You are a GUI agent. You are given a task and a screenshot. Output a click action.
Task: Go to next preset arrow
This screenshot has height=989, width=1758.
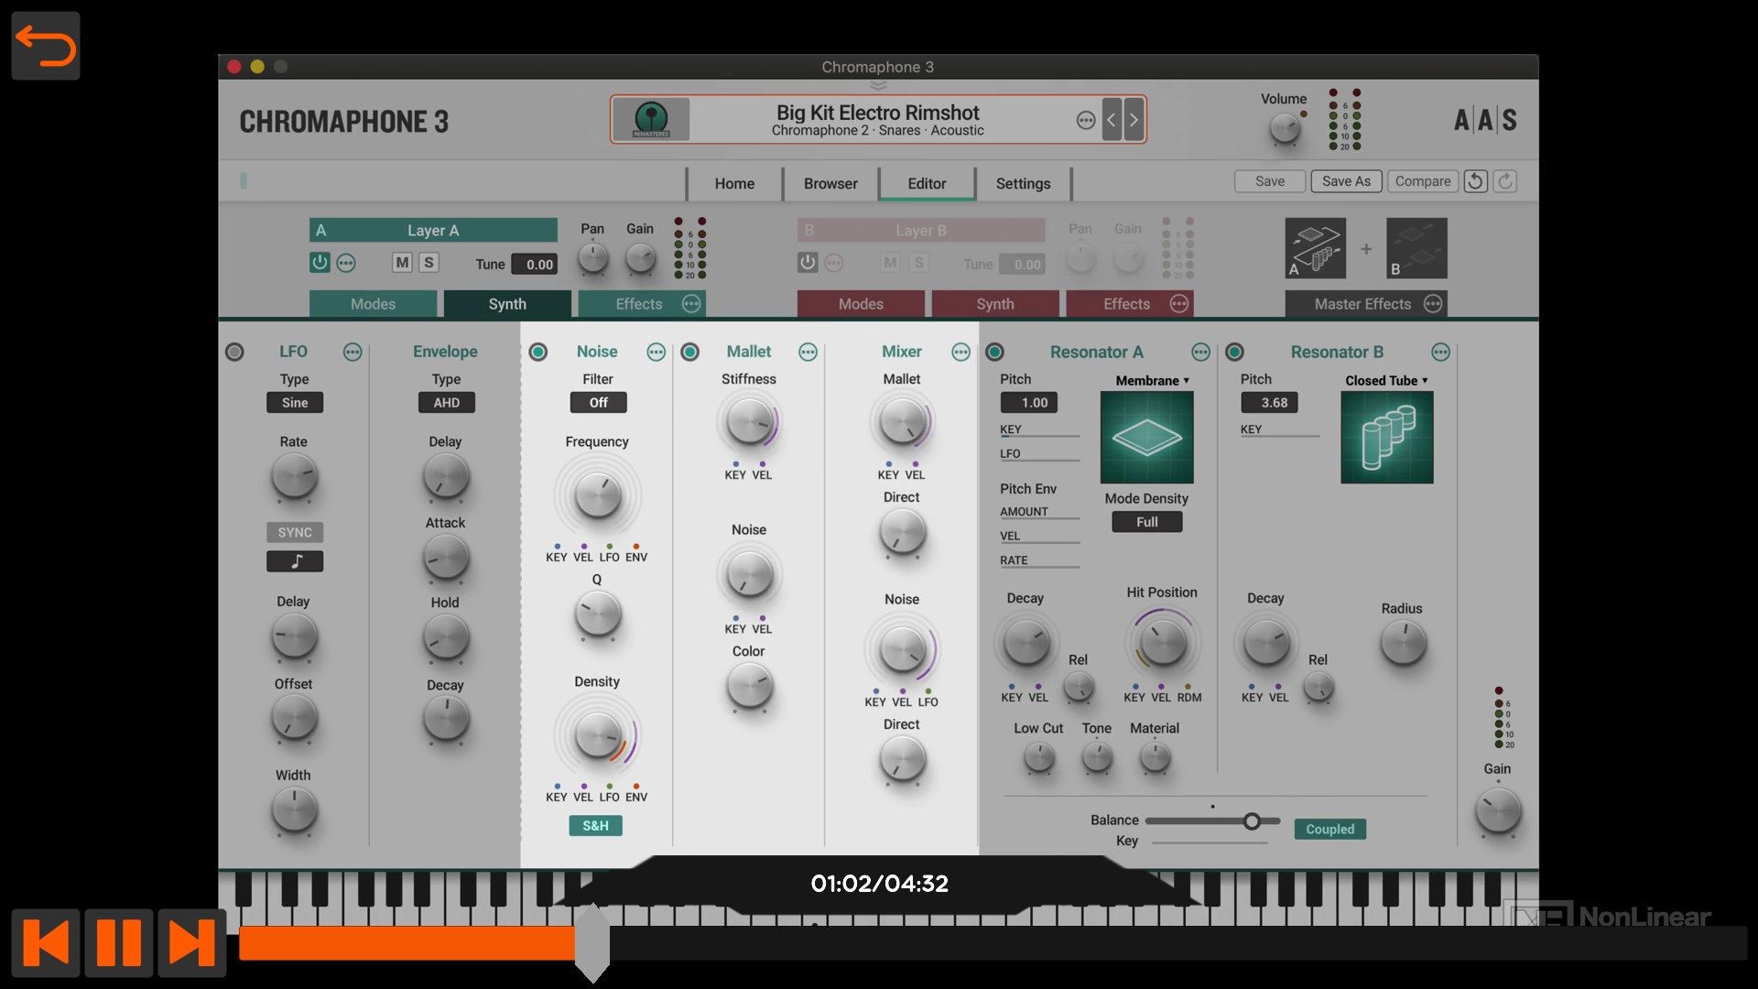coord(1134,120)
